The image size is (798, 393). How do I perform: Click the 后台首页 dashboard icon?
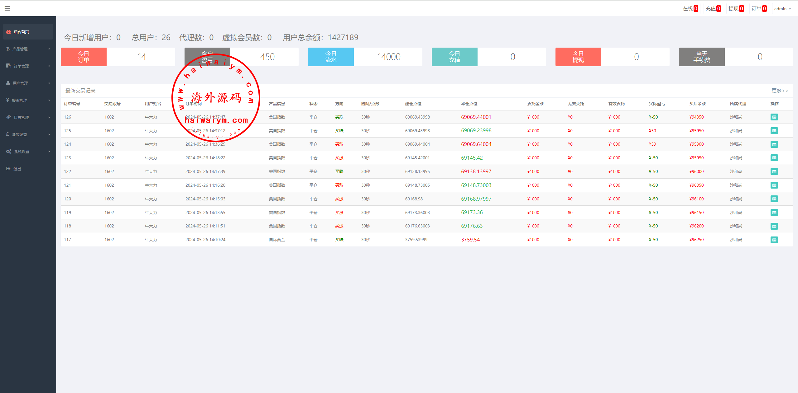tap(9, 32)
